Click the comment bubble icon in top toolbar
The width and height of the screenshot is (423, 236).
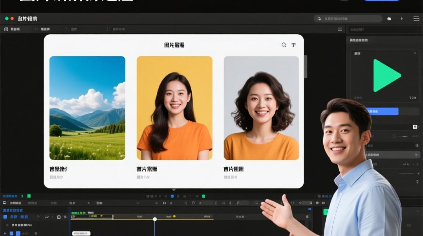click(389, 19)
